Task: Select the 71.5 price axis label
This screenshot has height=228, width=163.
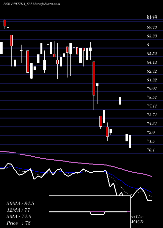Action: [x=151, y=141]
